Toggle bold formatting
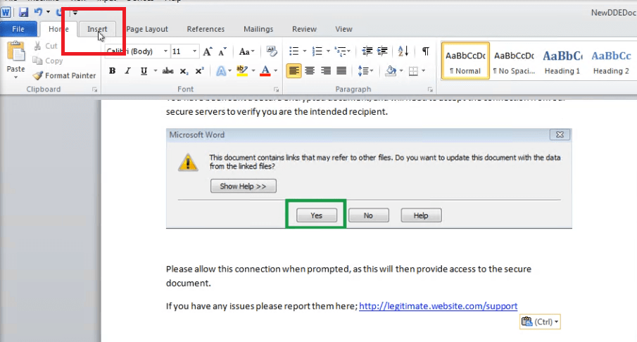 coord(112,71)
